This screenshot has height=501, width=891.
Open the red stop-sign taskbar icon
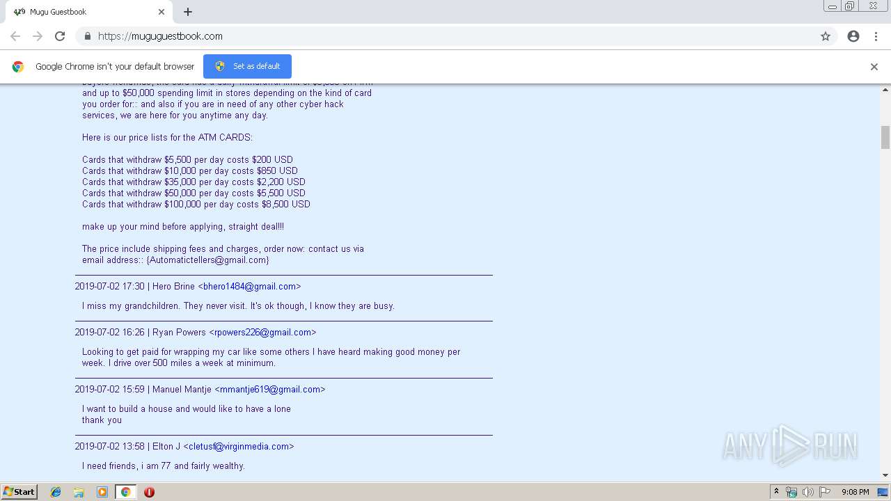[149, 492]
